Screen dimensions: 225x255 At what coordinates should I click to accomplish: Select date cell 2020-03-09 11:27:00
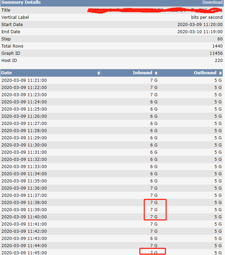24,124
